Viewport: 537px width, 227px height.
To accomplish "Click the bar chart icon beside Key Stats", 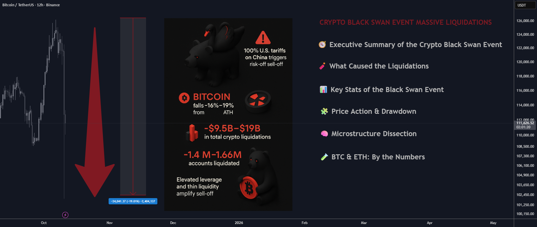I will (323, 89).
